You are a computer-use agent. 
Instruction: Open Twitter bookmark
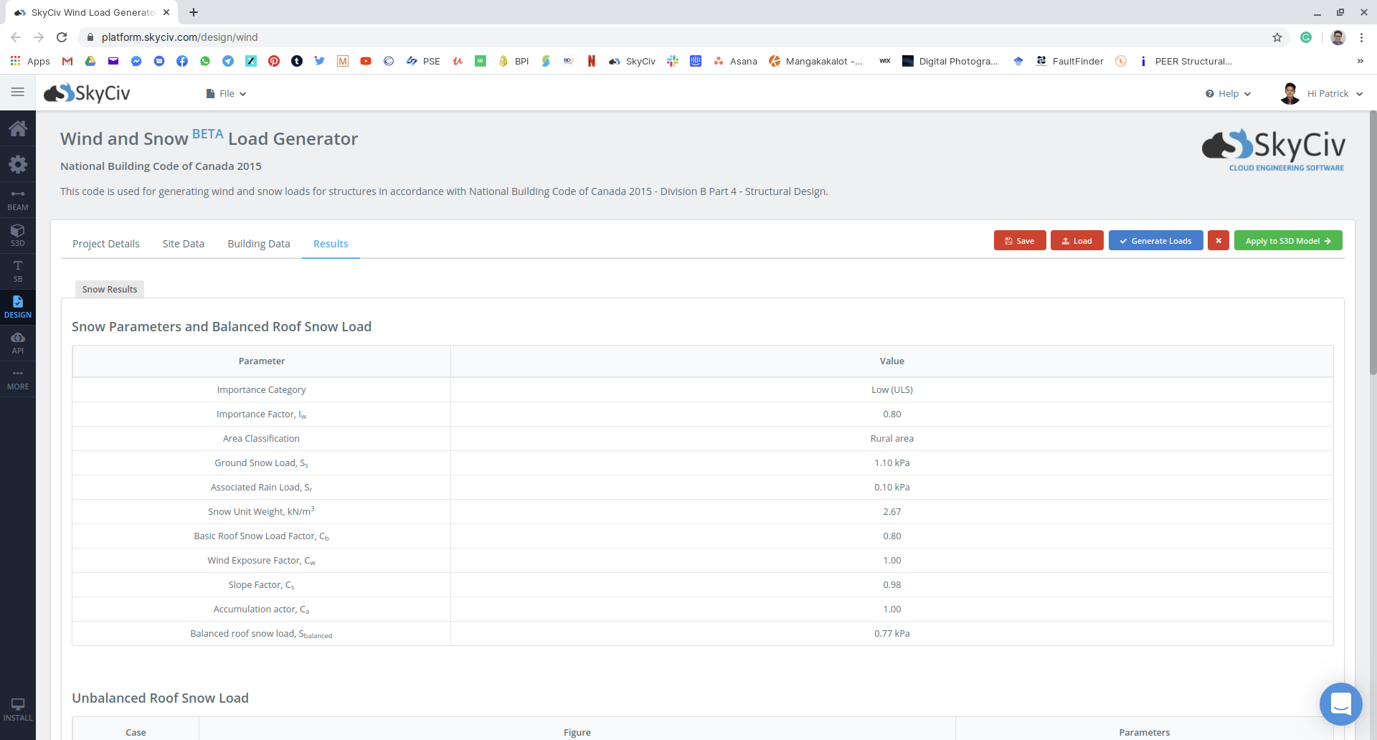pos(320,61)
